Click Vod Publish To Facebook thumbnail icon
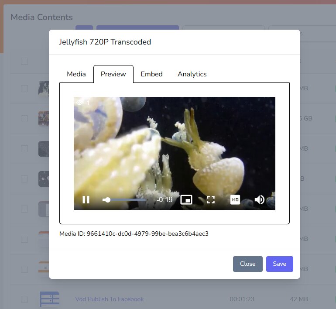336x309 pixels. click(50, 299)
